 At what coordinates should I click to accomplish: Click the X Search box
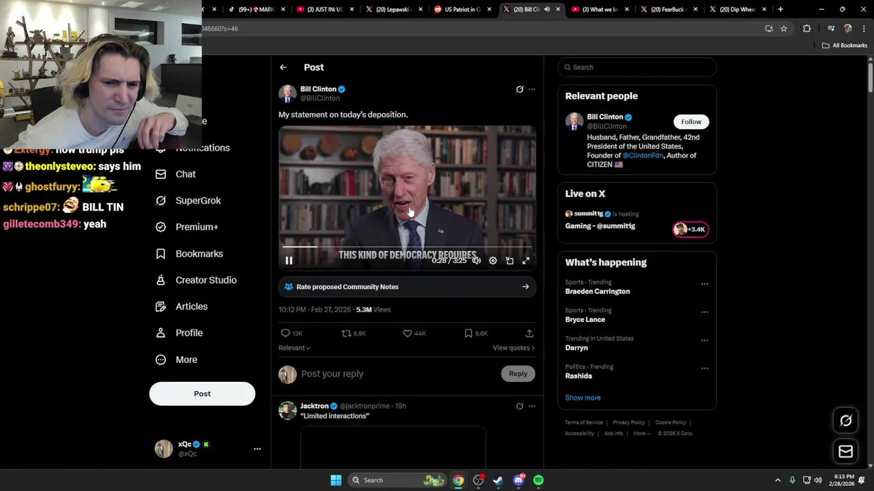click(637, 68)
